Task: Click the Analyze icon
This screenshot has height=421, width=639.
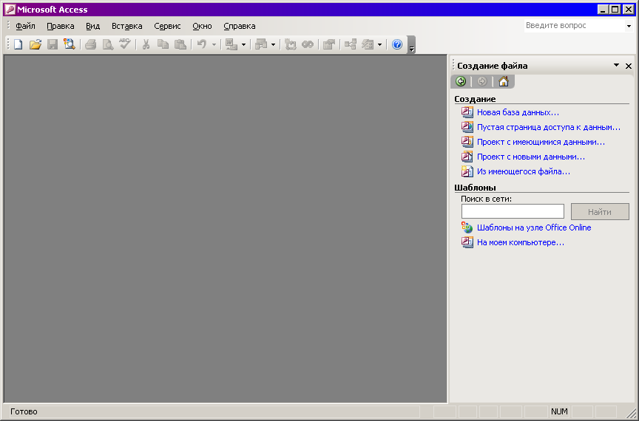Action: click(x=261, y=44)
